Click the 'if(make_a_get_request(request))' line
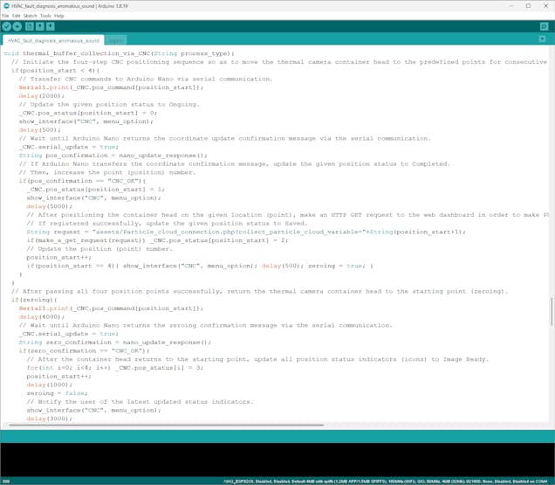The width and height of the screenshot is (555, 485). tap(157, 240)
